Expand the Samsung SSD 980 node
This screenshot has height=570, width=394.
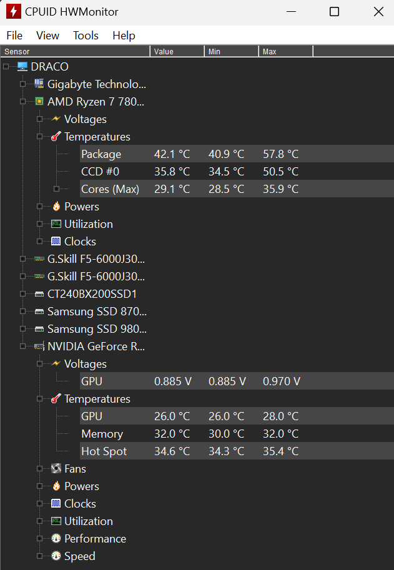(x=23, y=329)
